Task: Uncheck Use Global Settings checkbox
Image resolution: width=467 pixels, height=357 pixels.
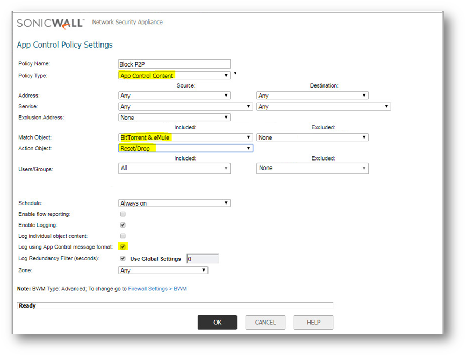Action: [123, 259]
